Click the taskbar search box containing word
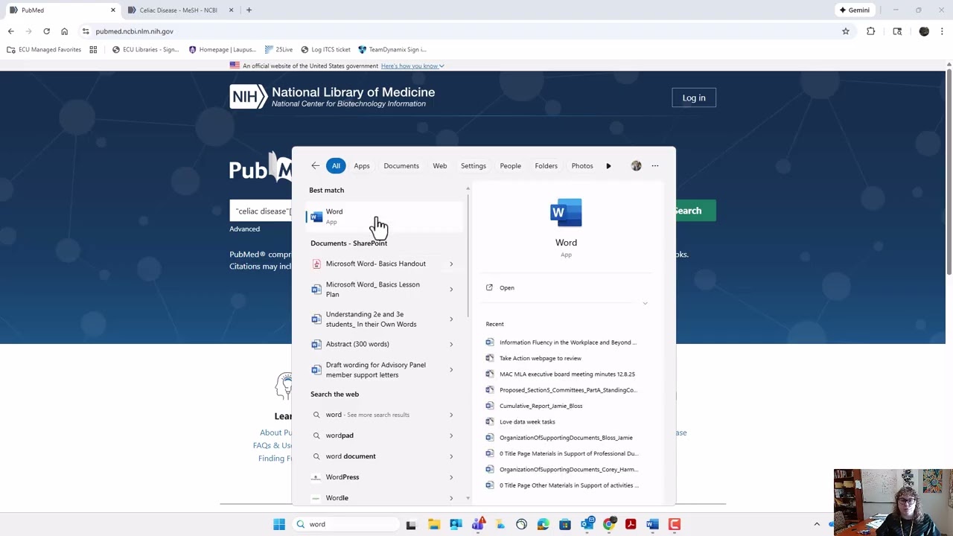Screen dimensions: 953x536 coord(345,524)
